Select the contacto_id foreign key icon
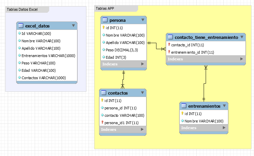Image resolution: width=254 pixels, height=156 pixels. (x=169, y=45)
